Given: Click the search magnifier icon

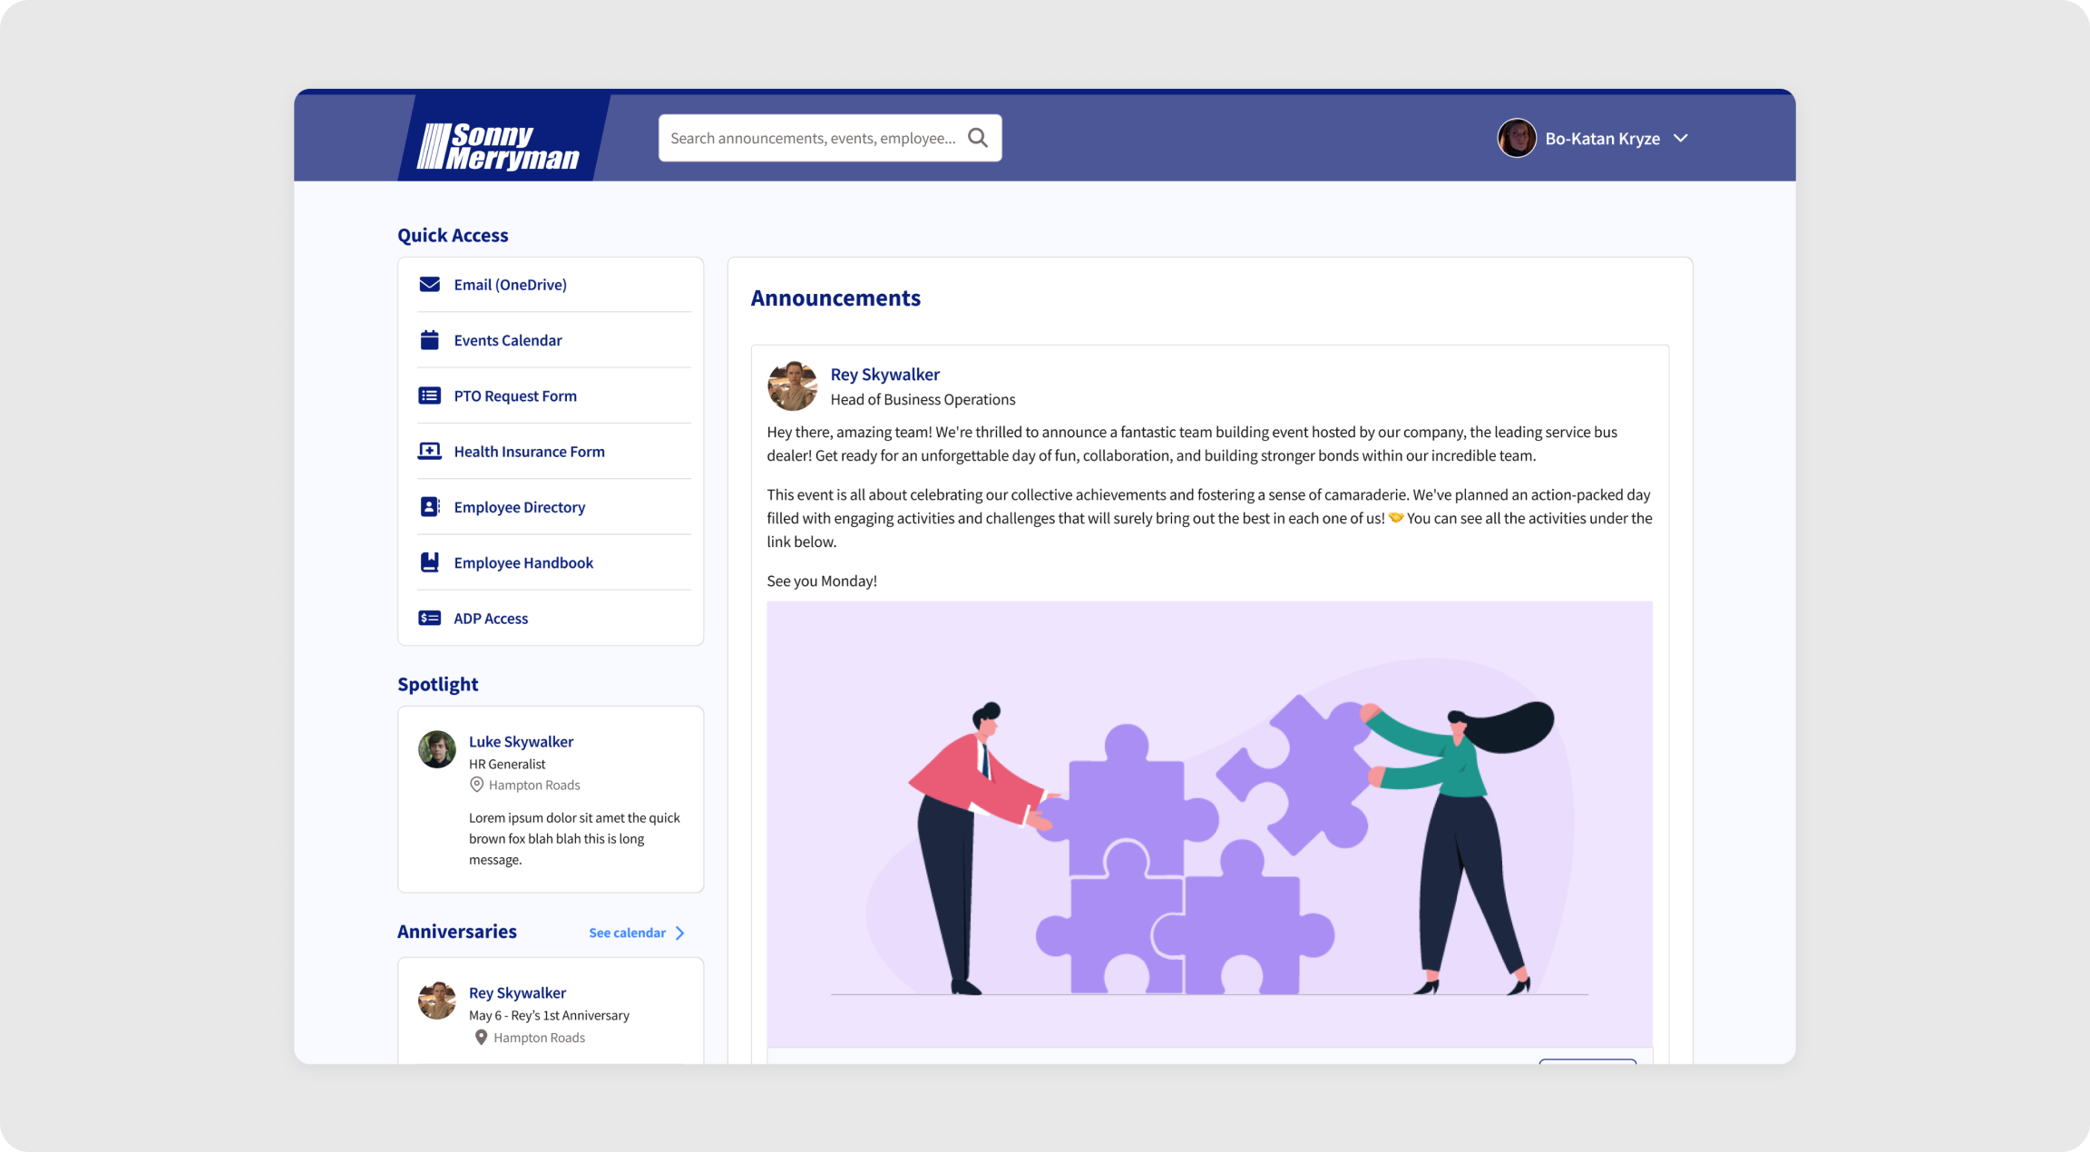Looking at the screenshot, I should tap(978, 138).
